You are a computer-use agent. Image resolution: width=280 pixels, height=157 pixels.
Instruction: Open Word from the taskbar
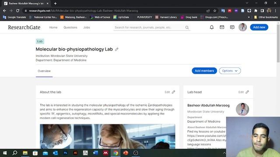pyautogui.click(x=95, y=153)
